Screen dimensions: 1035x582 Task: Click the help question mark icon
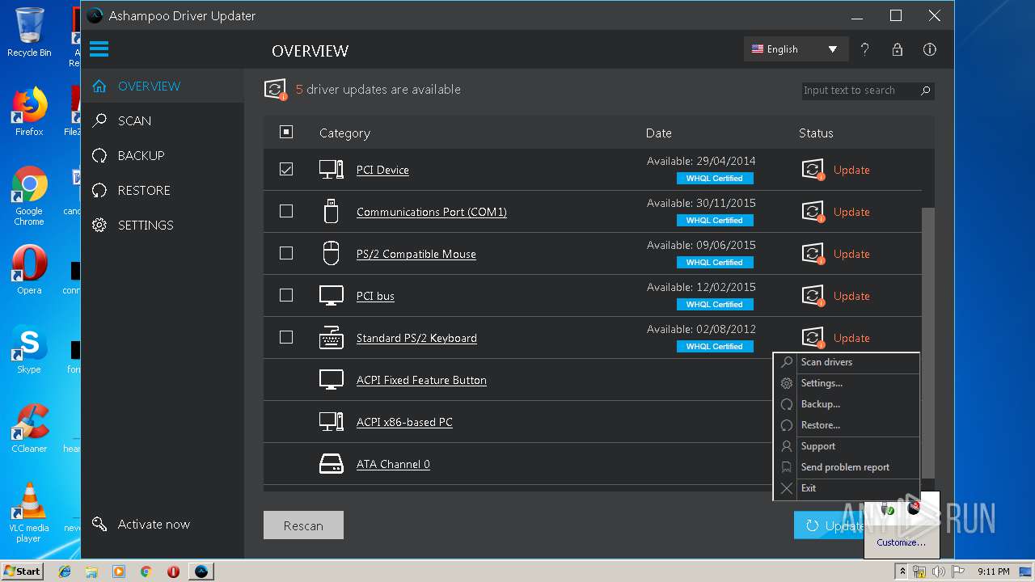[x=864, y=49]
